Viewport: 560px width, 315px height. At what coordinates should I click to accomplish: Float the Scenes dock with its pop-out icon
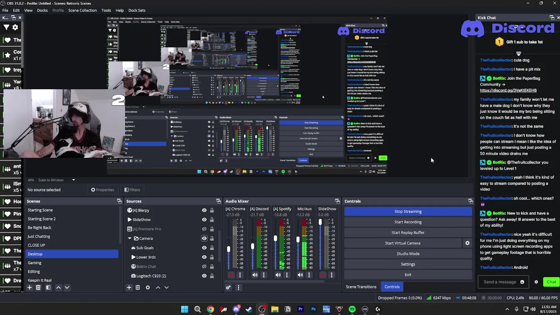click(x=119, y=201)
